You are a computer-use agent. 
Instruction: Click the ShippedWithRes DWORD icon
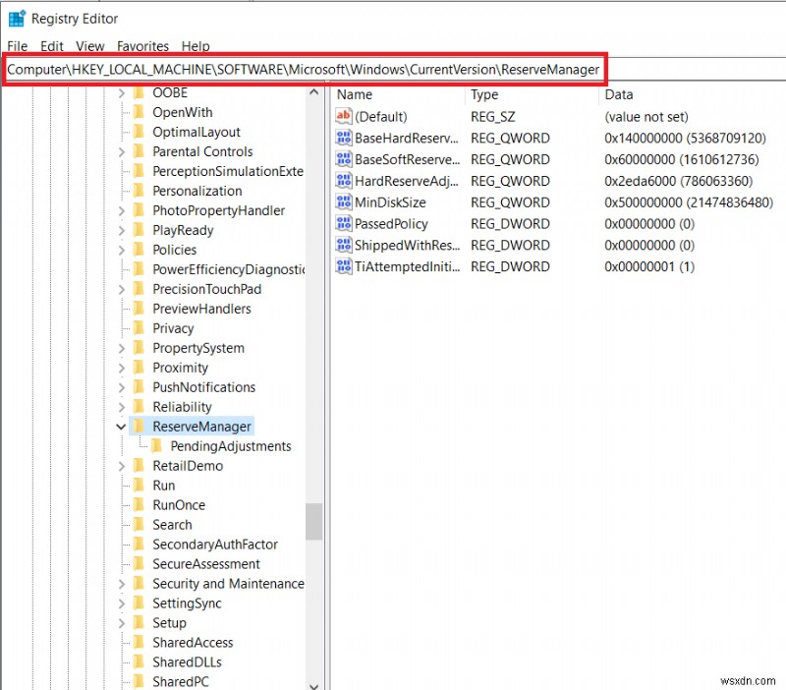point(344,245)
